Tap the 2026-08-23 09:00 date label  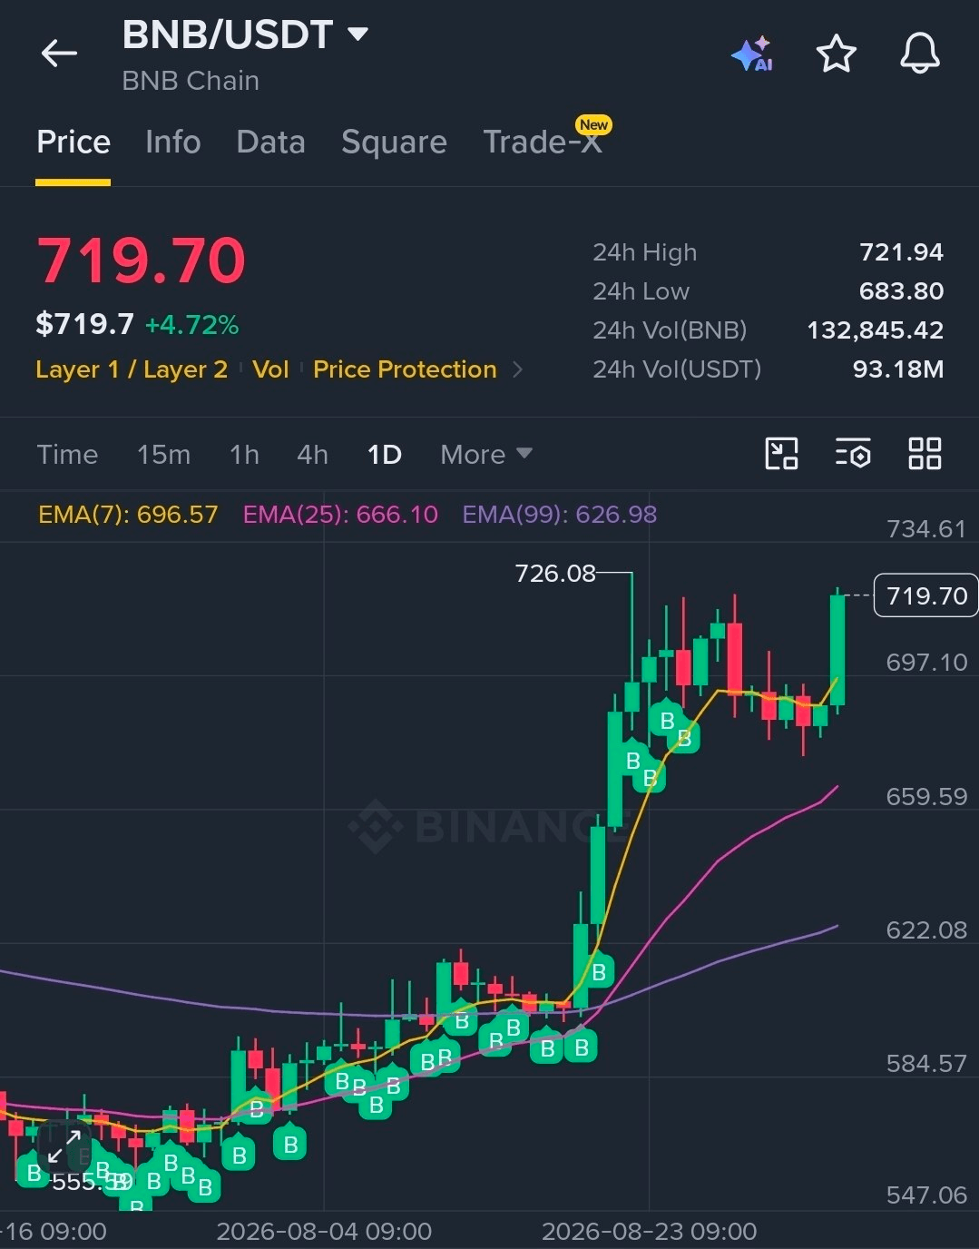click(649, 1232)
